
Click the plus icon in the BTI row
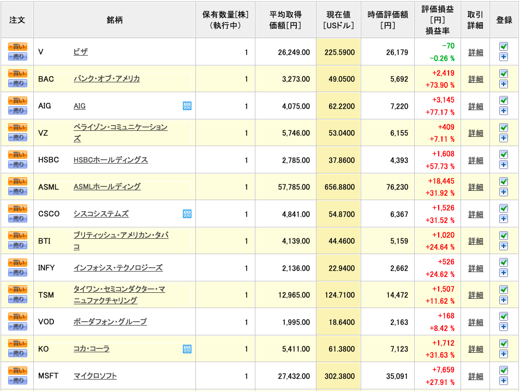coord(504,246)
